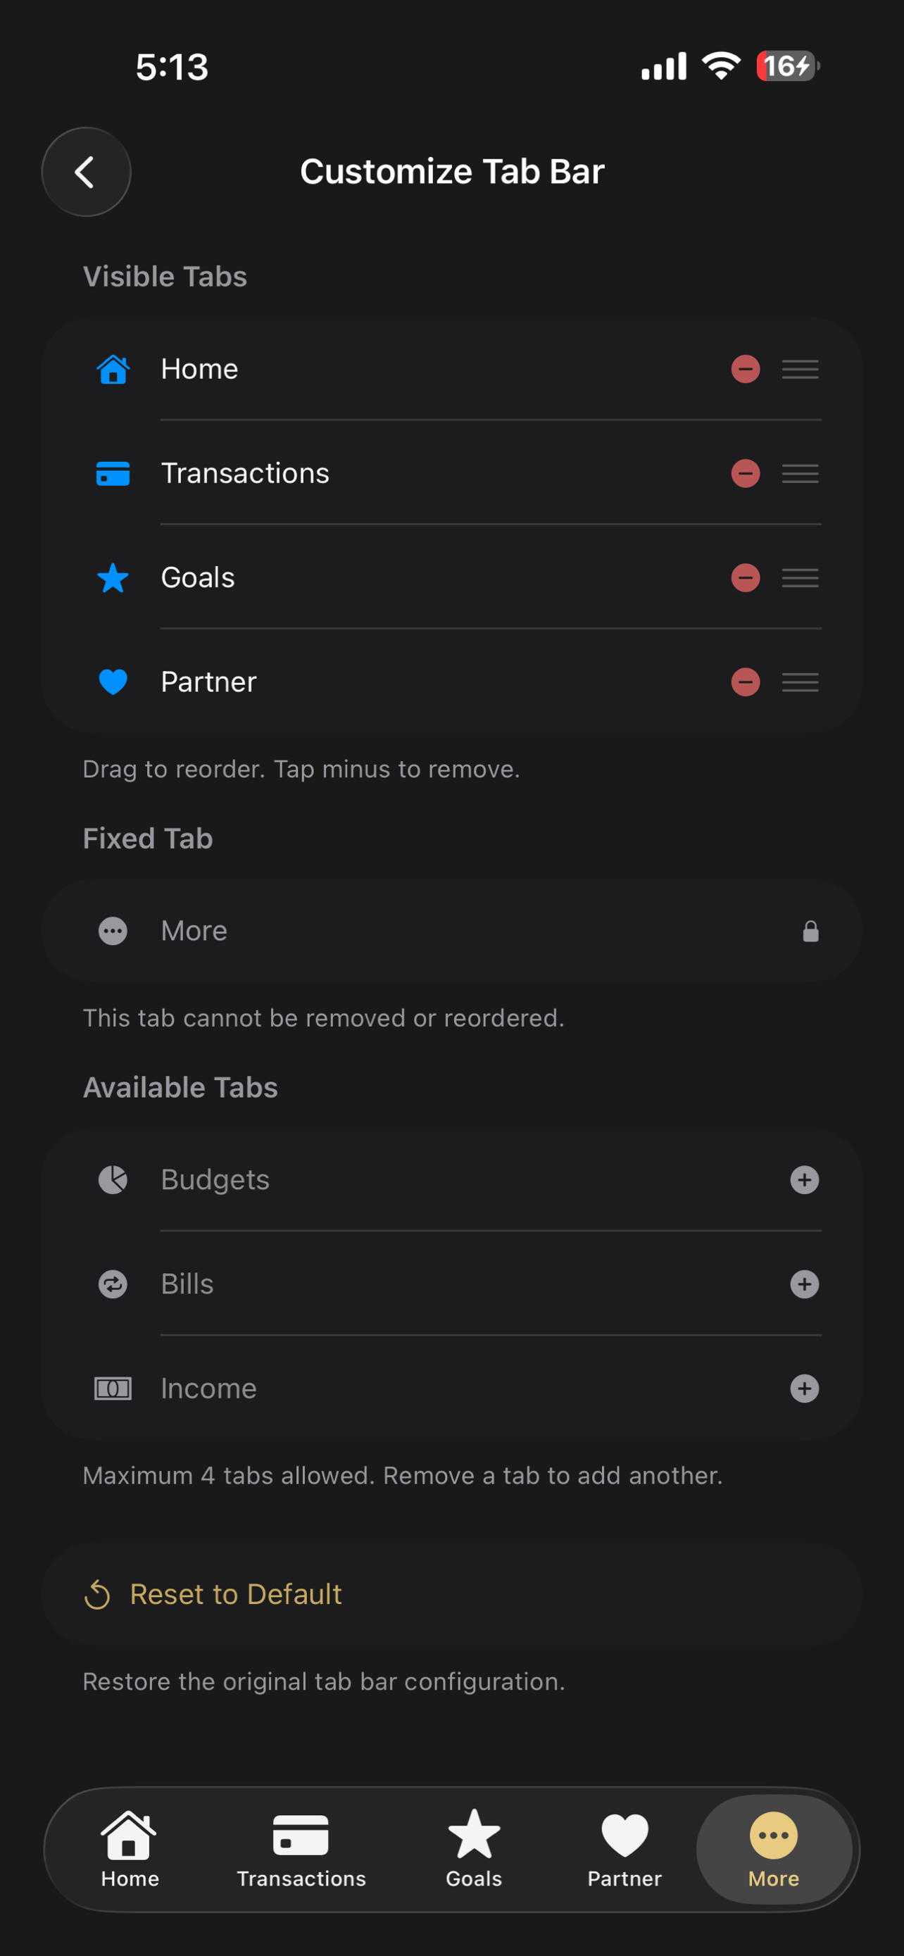Tap the fixed More row

pos(451,931)
